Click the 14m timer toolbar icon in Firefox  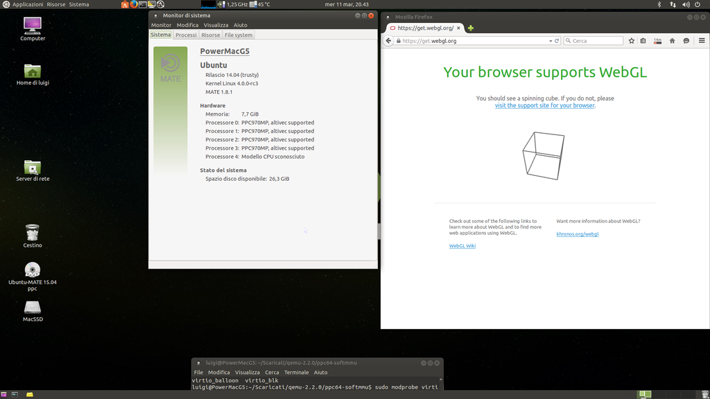pyautogui.click(x=657, y=41)
